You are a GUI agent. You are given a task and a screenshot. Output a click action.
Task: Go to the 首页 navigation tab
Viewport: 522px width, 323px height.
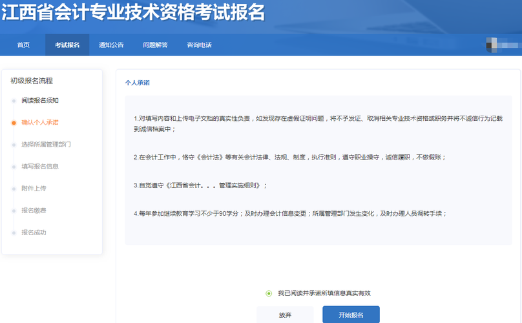(x=23, y=45)
